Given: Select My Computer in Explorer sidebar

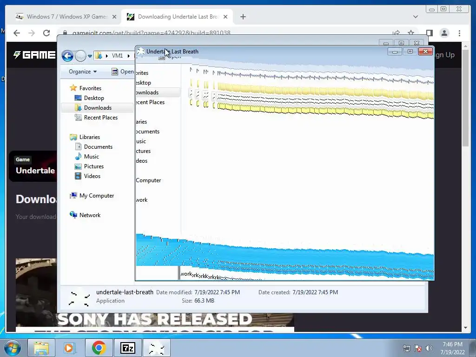Looking at the screenshot, I should (97, 196).
